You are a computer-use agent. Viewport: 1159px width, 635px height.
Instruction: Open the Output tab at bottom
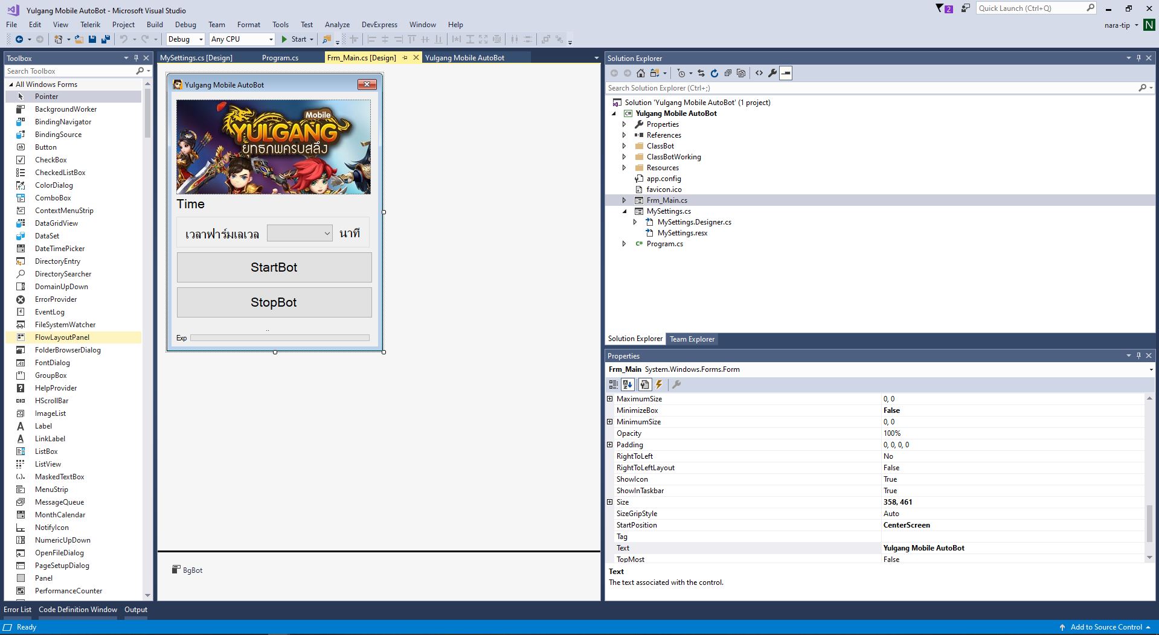(x=136, y=610)
